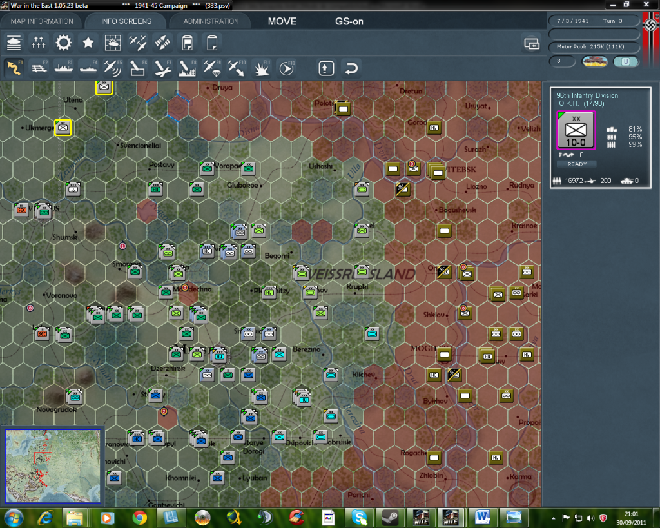Open Google Chrome from the taskbar

pos(139,518)
